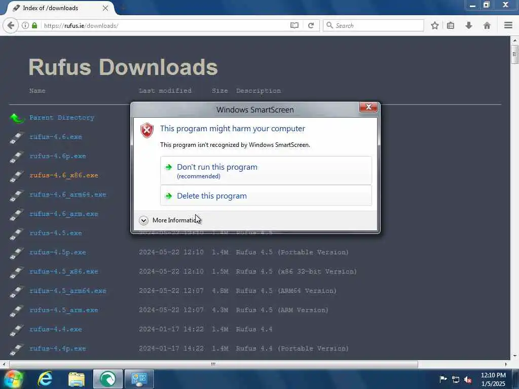Click the vertical scrollbar thumb
Image resolution: width=519 pixels, height=389 pixels.
click(x=514, y=54)
